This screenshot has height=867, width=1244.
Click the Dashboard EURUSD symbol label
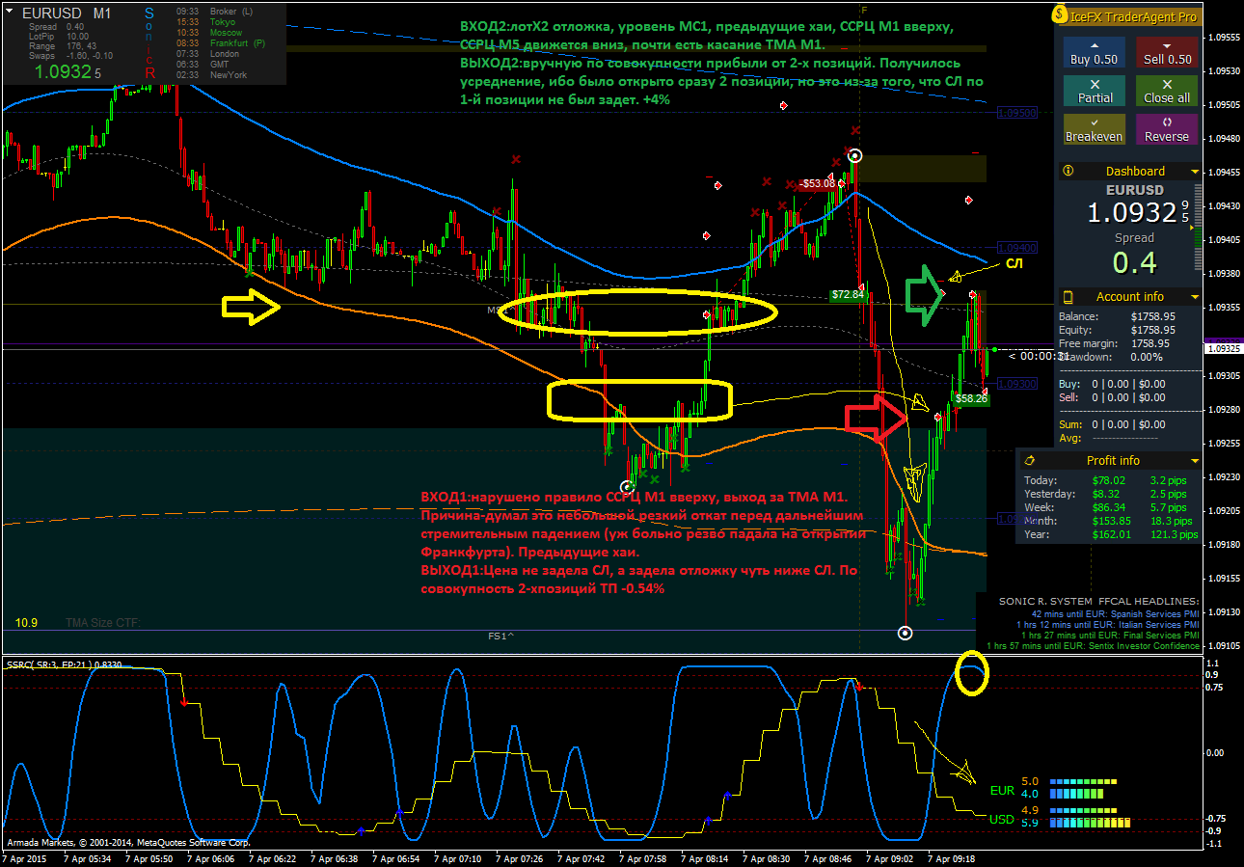tap(1134, 190)
